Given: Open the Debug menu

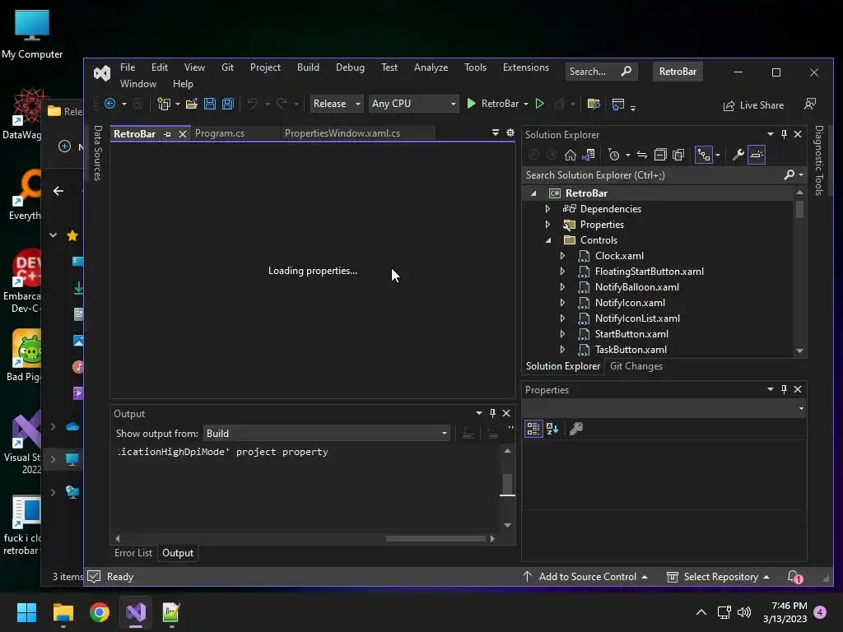Looking at the screenshot, I should click(x=350, y=67).
